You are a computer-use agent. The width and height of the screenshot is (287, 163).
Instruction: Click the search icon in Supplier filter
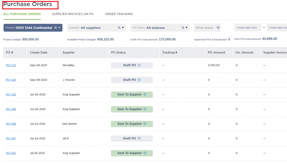119,28
